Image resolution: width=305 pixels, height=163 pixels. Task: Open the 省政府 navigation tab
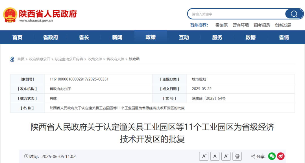point(51,37)
